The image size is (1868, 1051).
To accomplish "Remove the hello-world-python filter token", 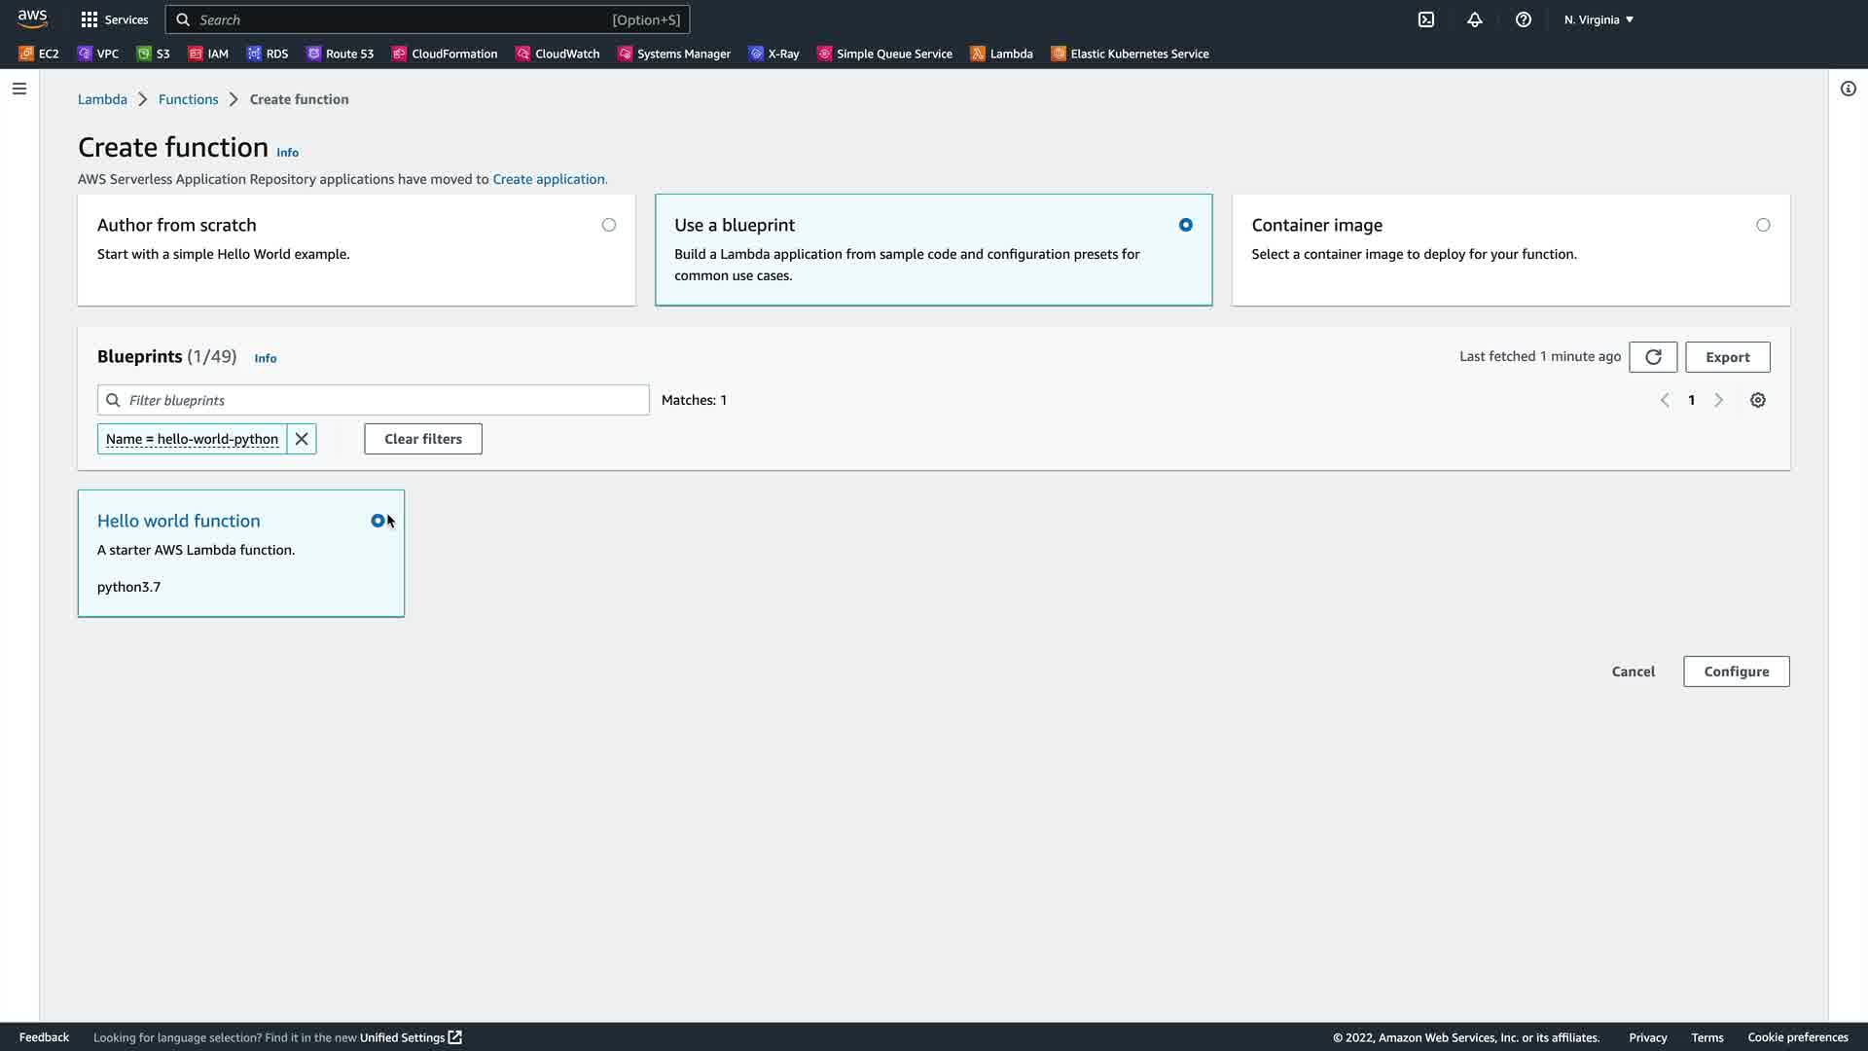I will click(302, 439).
